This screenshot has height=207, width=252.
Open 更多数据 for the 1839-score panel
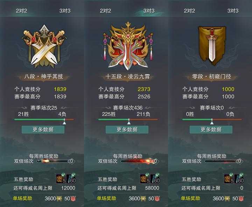(x=43, y=130)
